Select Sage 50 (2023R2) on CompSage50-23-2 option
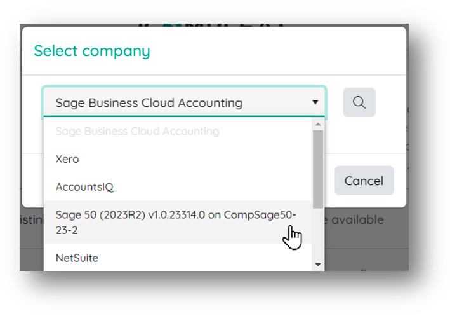 coord(177,222)
